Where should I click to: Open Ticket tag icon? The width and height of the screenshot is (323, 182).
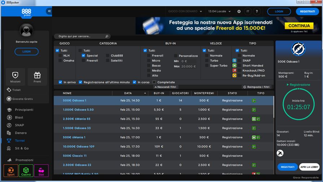coord(9,90)
